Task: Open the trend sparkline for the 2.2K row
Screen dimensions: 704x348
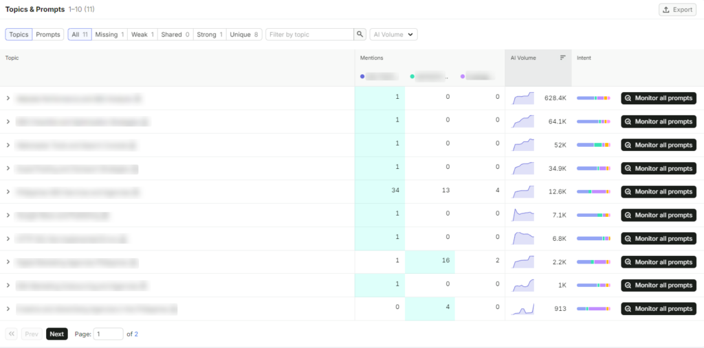Action: tap(523, 262)
